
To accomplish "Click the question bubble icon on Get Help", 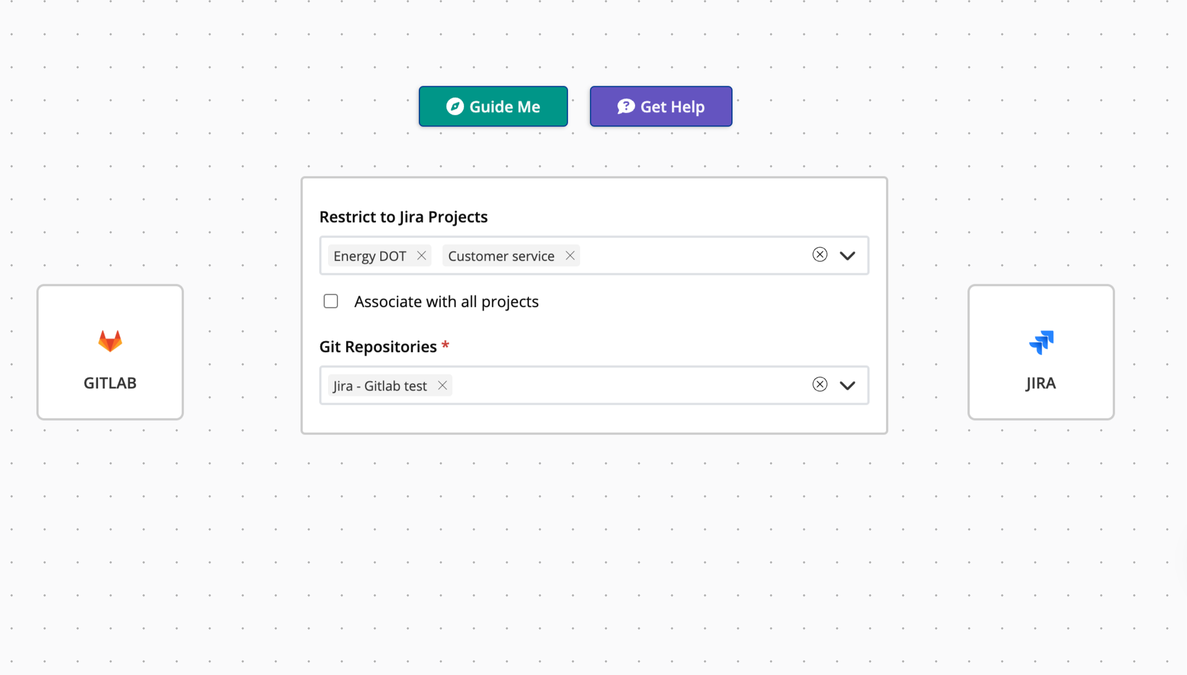I will point(626,106).
